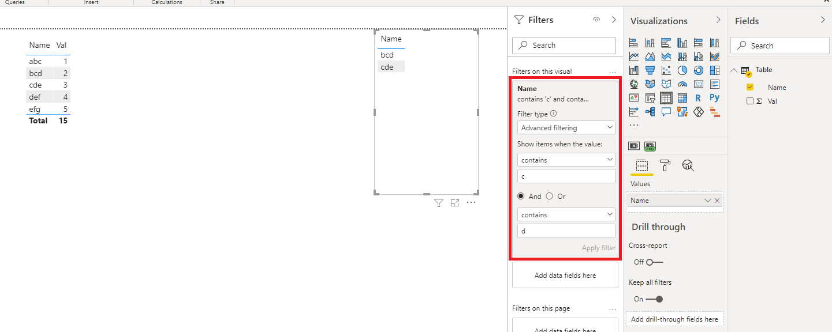Select the Donut chart visualization
Screen dimensions: 832x332
point(699,70)
